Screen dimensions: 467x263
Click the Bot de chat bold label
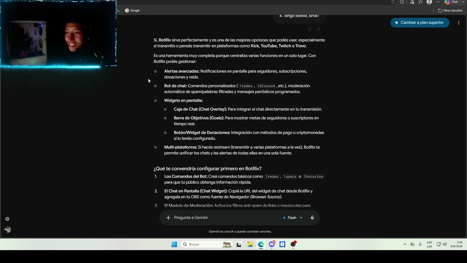coord(175,86)
